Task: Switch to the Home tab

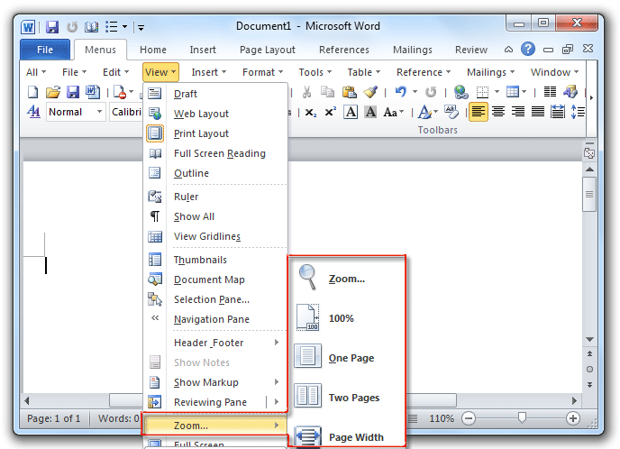Action: coord(153,50)
